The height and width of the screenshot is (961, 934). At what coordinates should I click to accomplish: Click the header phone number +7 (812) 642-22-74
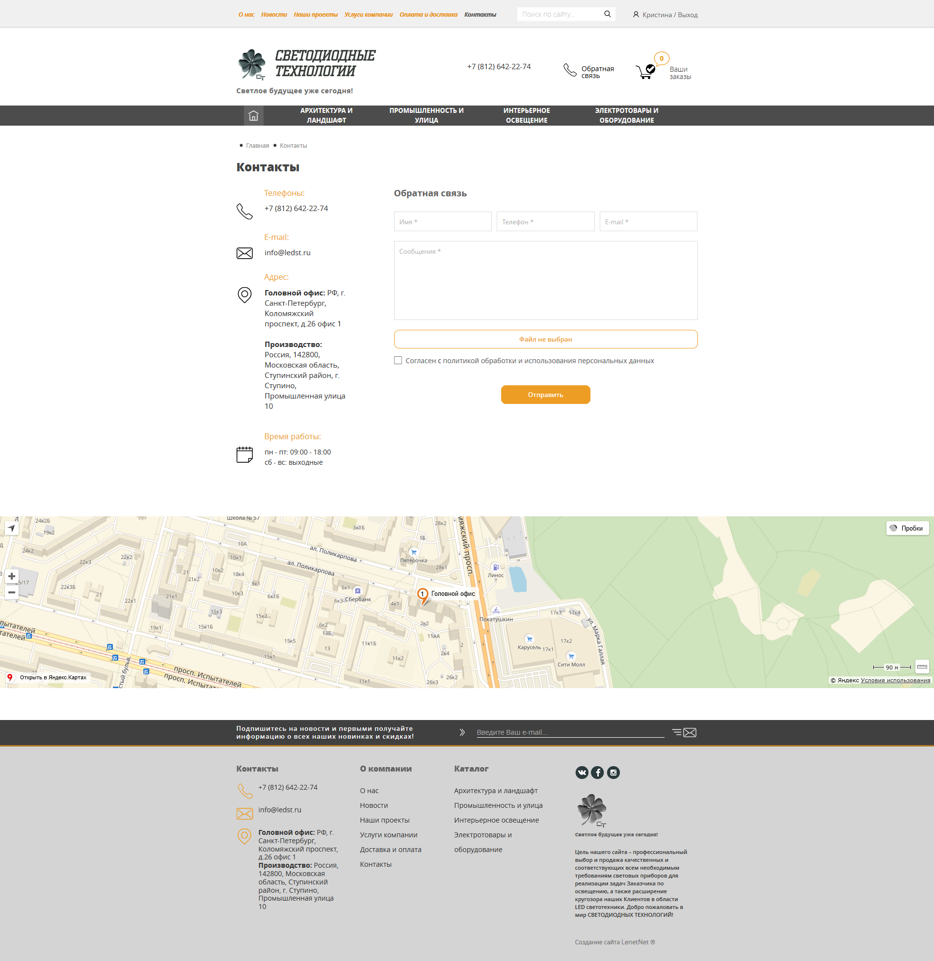point(499,67)
